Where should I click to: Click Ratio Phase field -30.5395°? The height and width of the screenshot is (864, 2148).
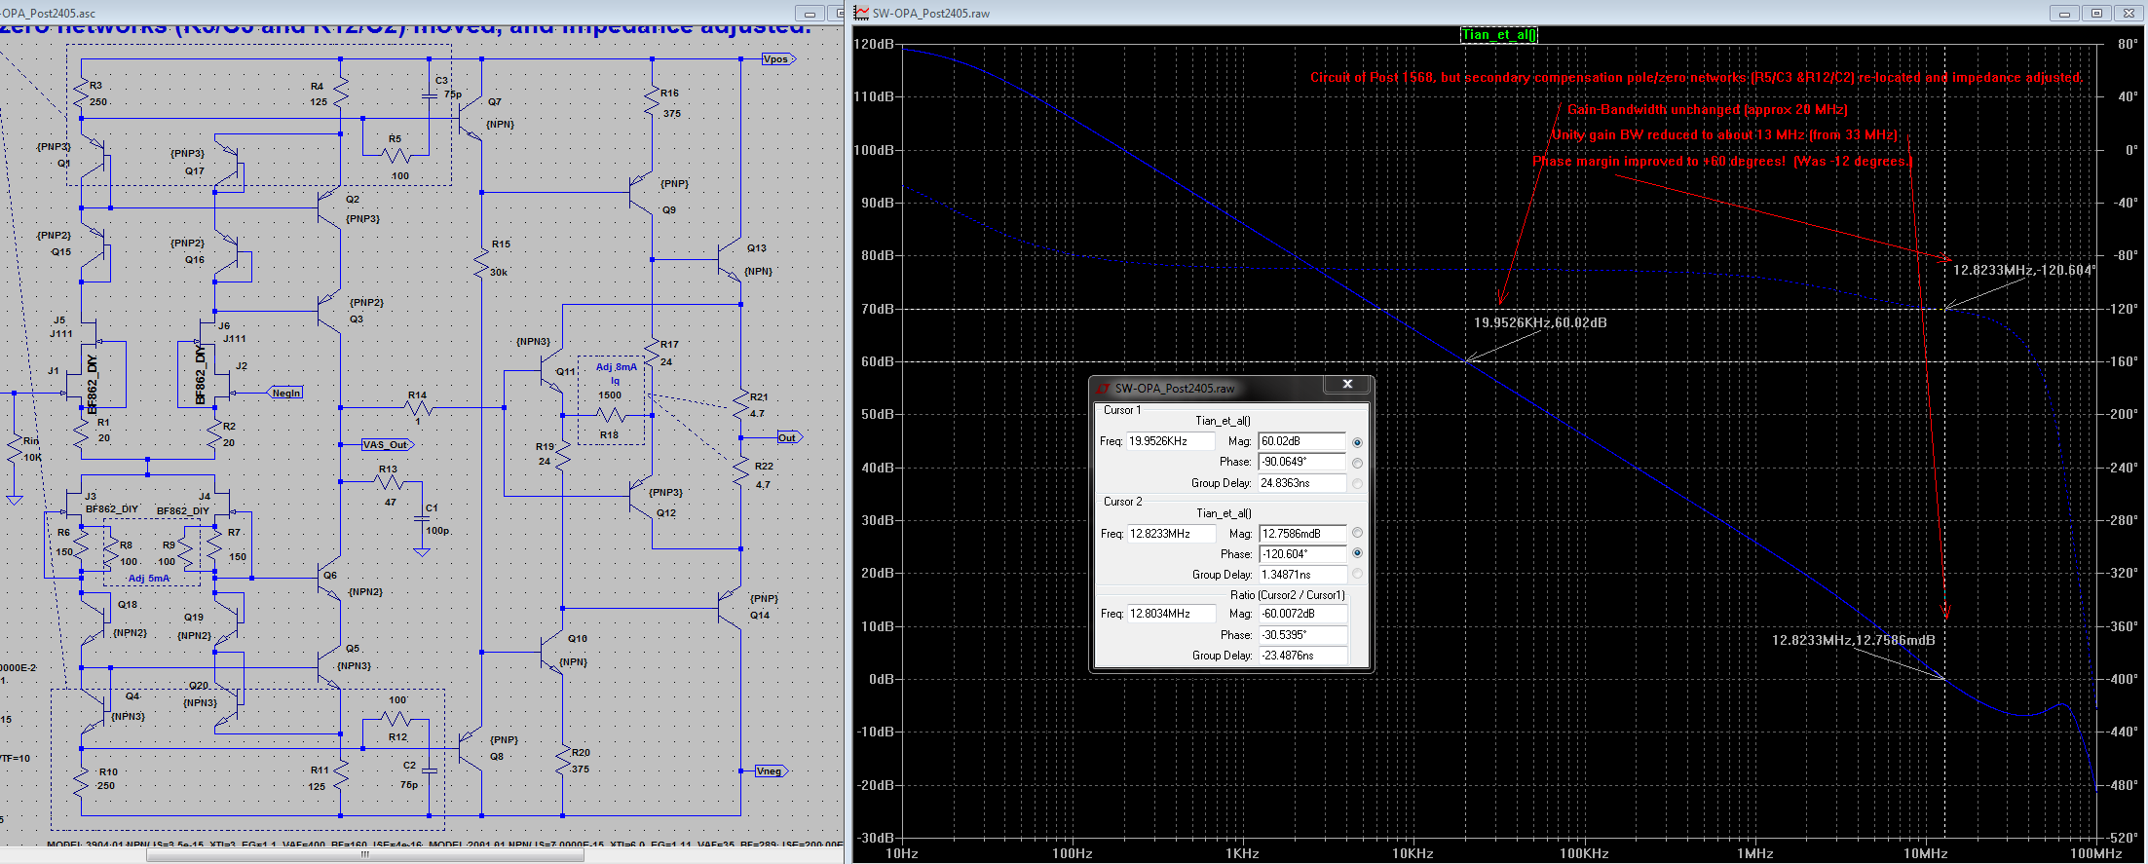click(1303, 635)
